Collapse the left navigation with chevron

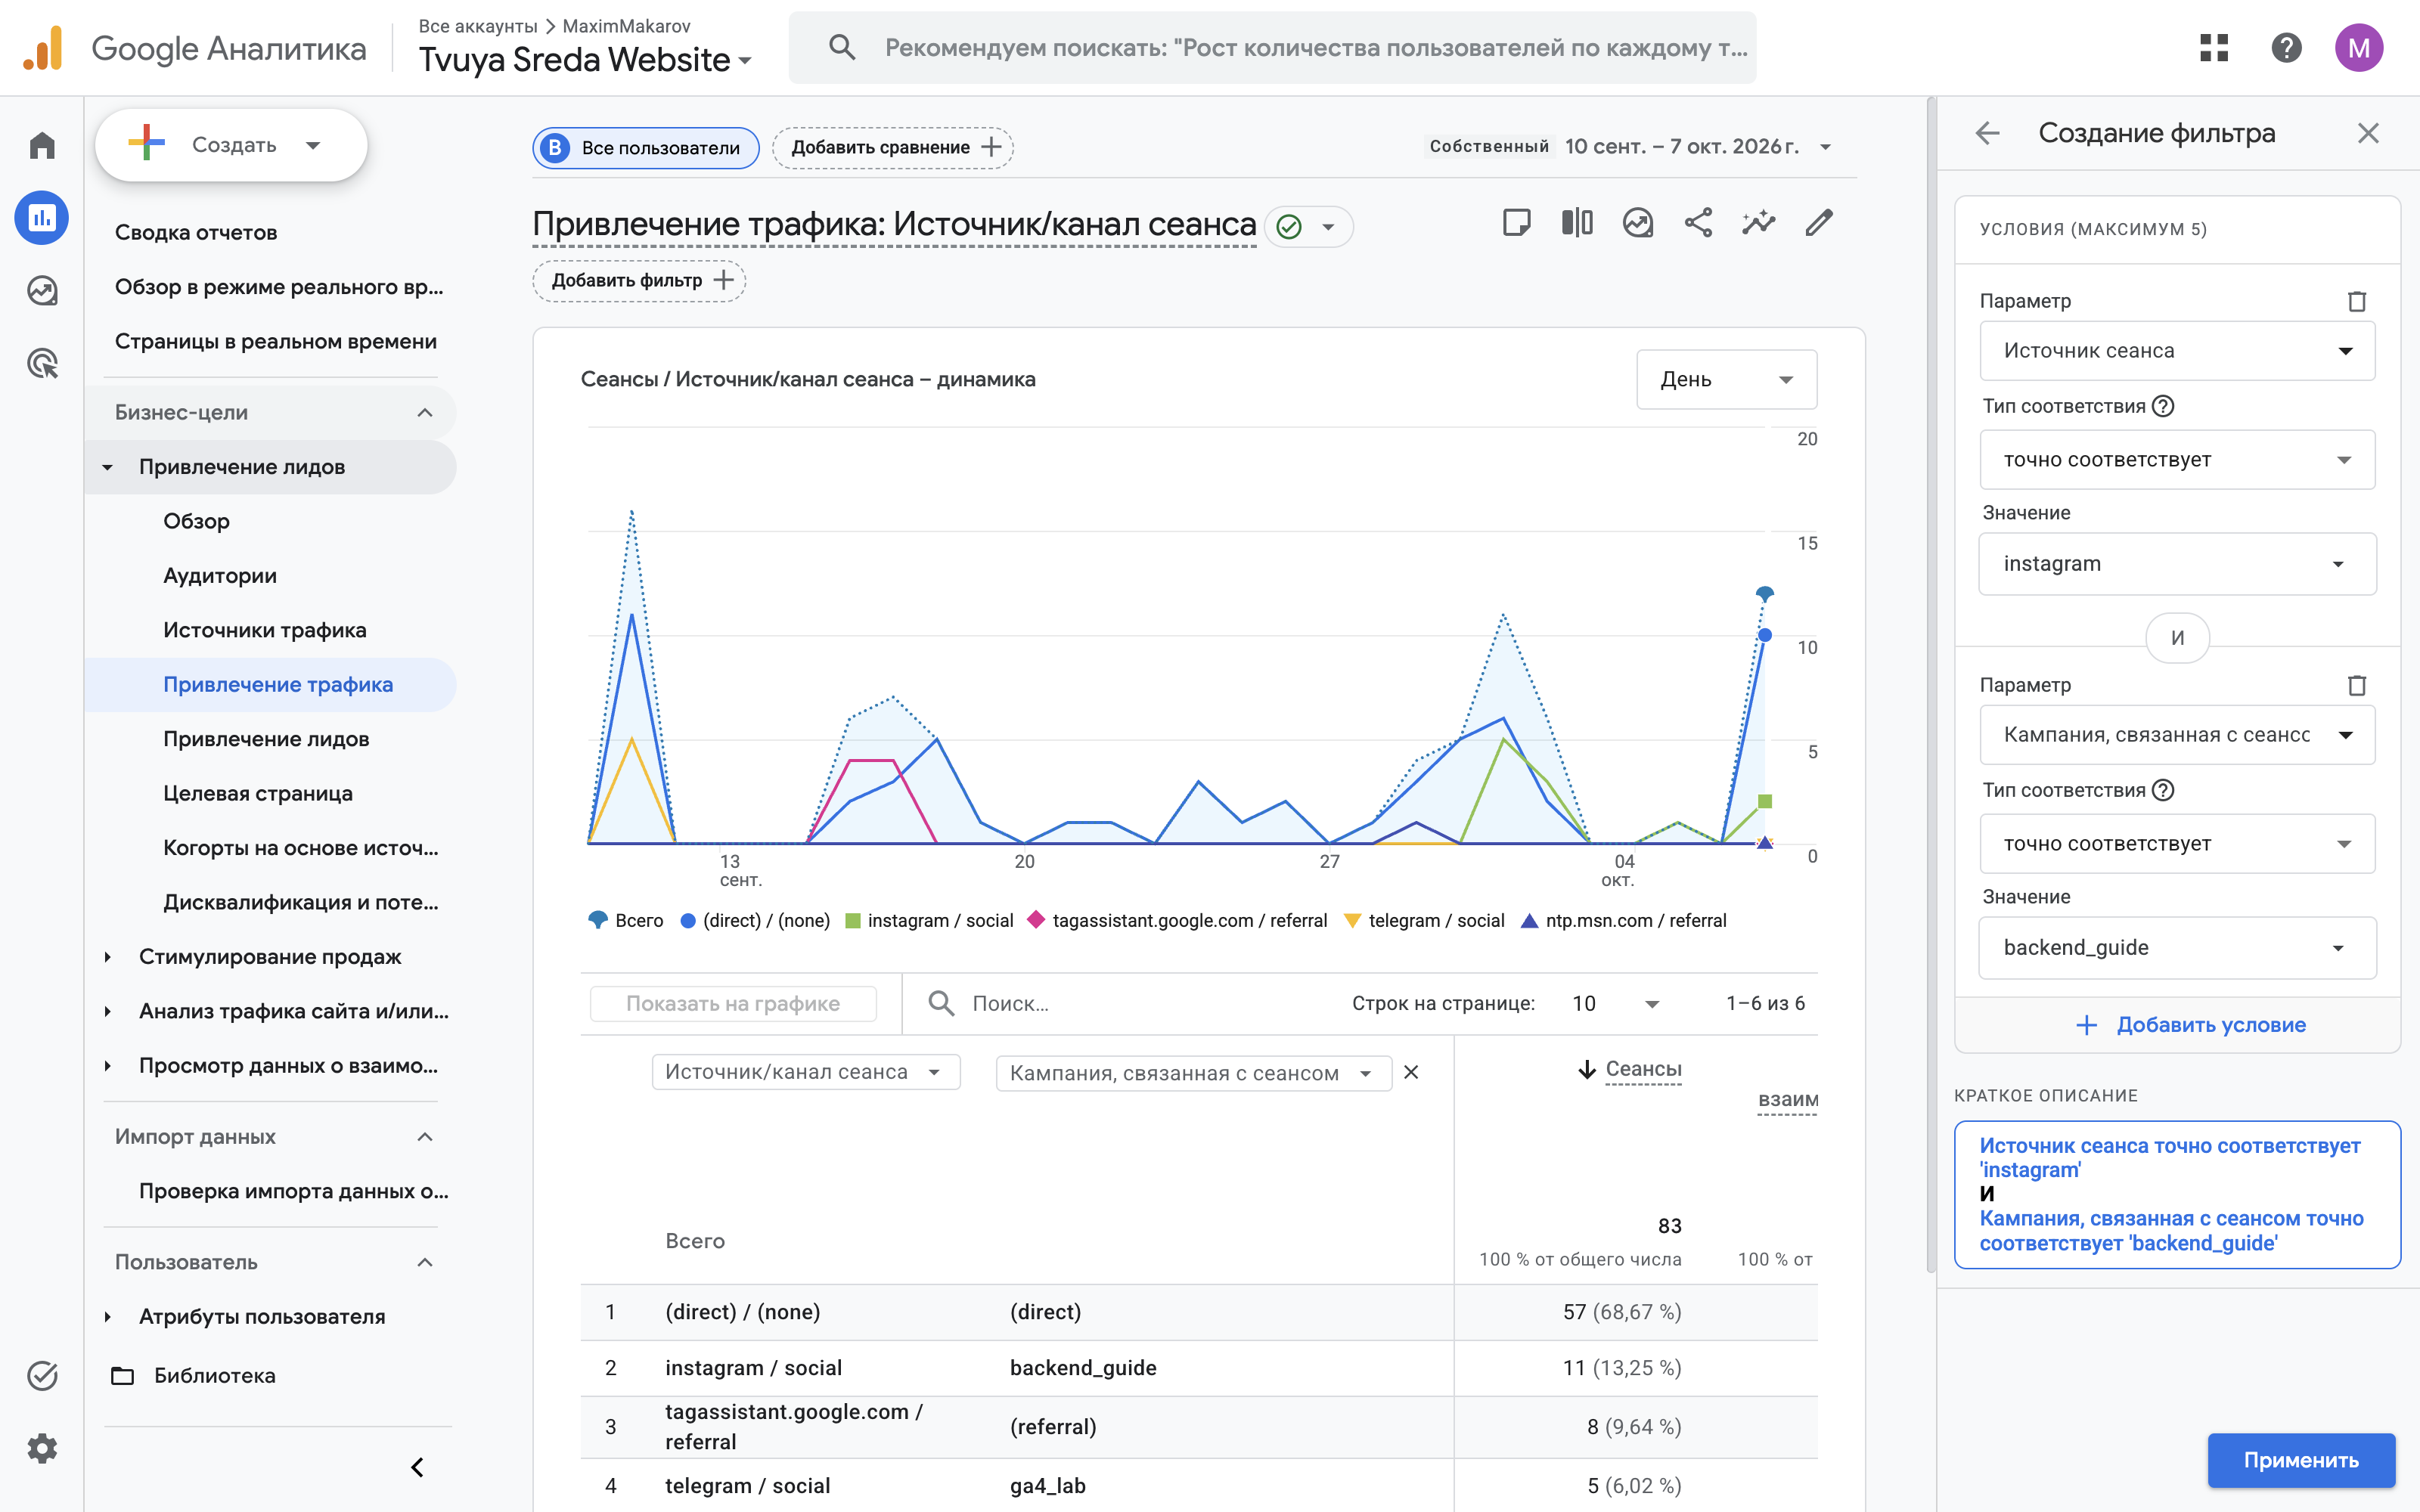coord(418,1467)
